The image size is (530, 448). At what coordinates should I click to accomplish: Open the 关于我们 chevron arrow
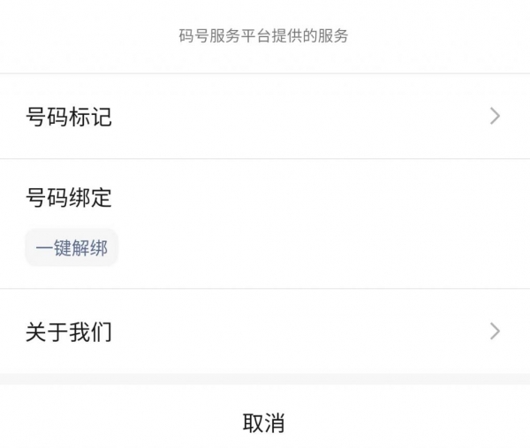495,331
